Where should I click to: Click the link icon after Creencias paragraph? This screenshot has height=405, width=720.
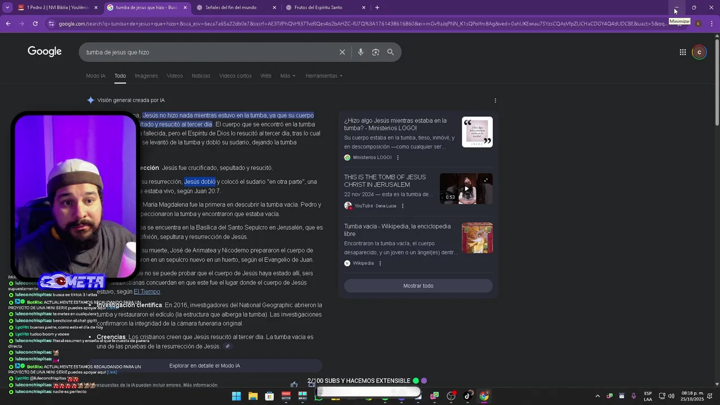(x=227, y=346)
